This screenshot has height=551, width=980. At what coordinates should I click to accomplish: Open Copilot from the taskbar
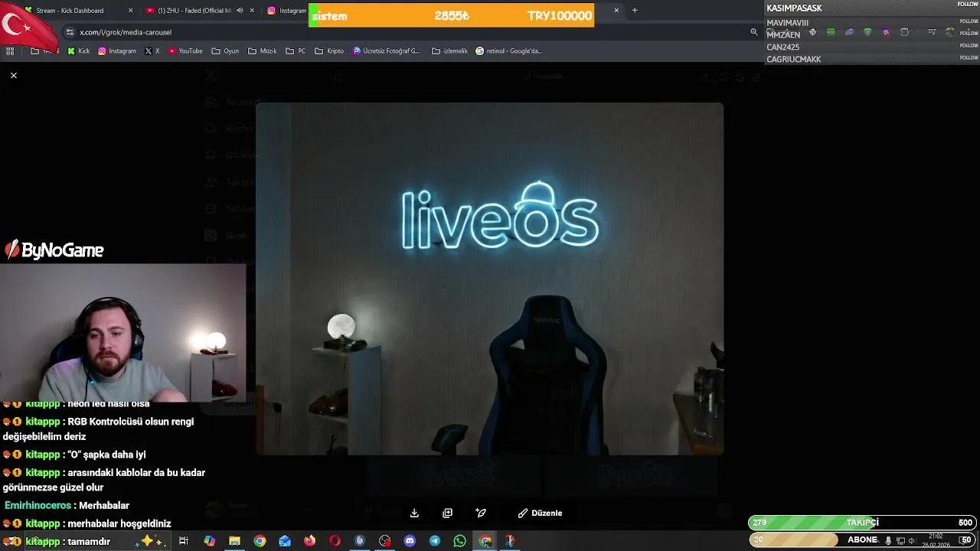pyautogui.click(x=210, y=541)
